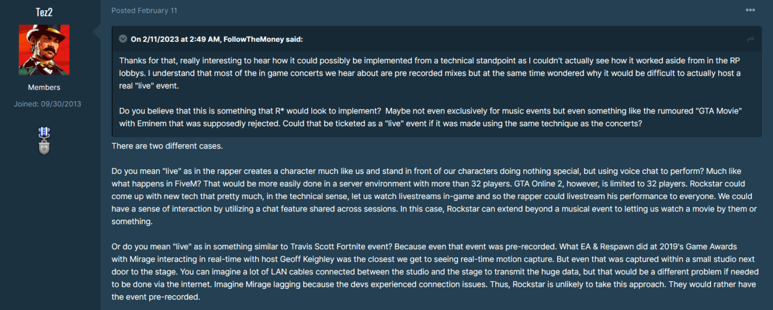
Task: Open the Posted February 11 timestamp link
Action: pos(144,10)
